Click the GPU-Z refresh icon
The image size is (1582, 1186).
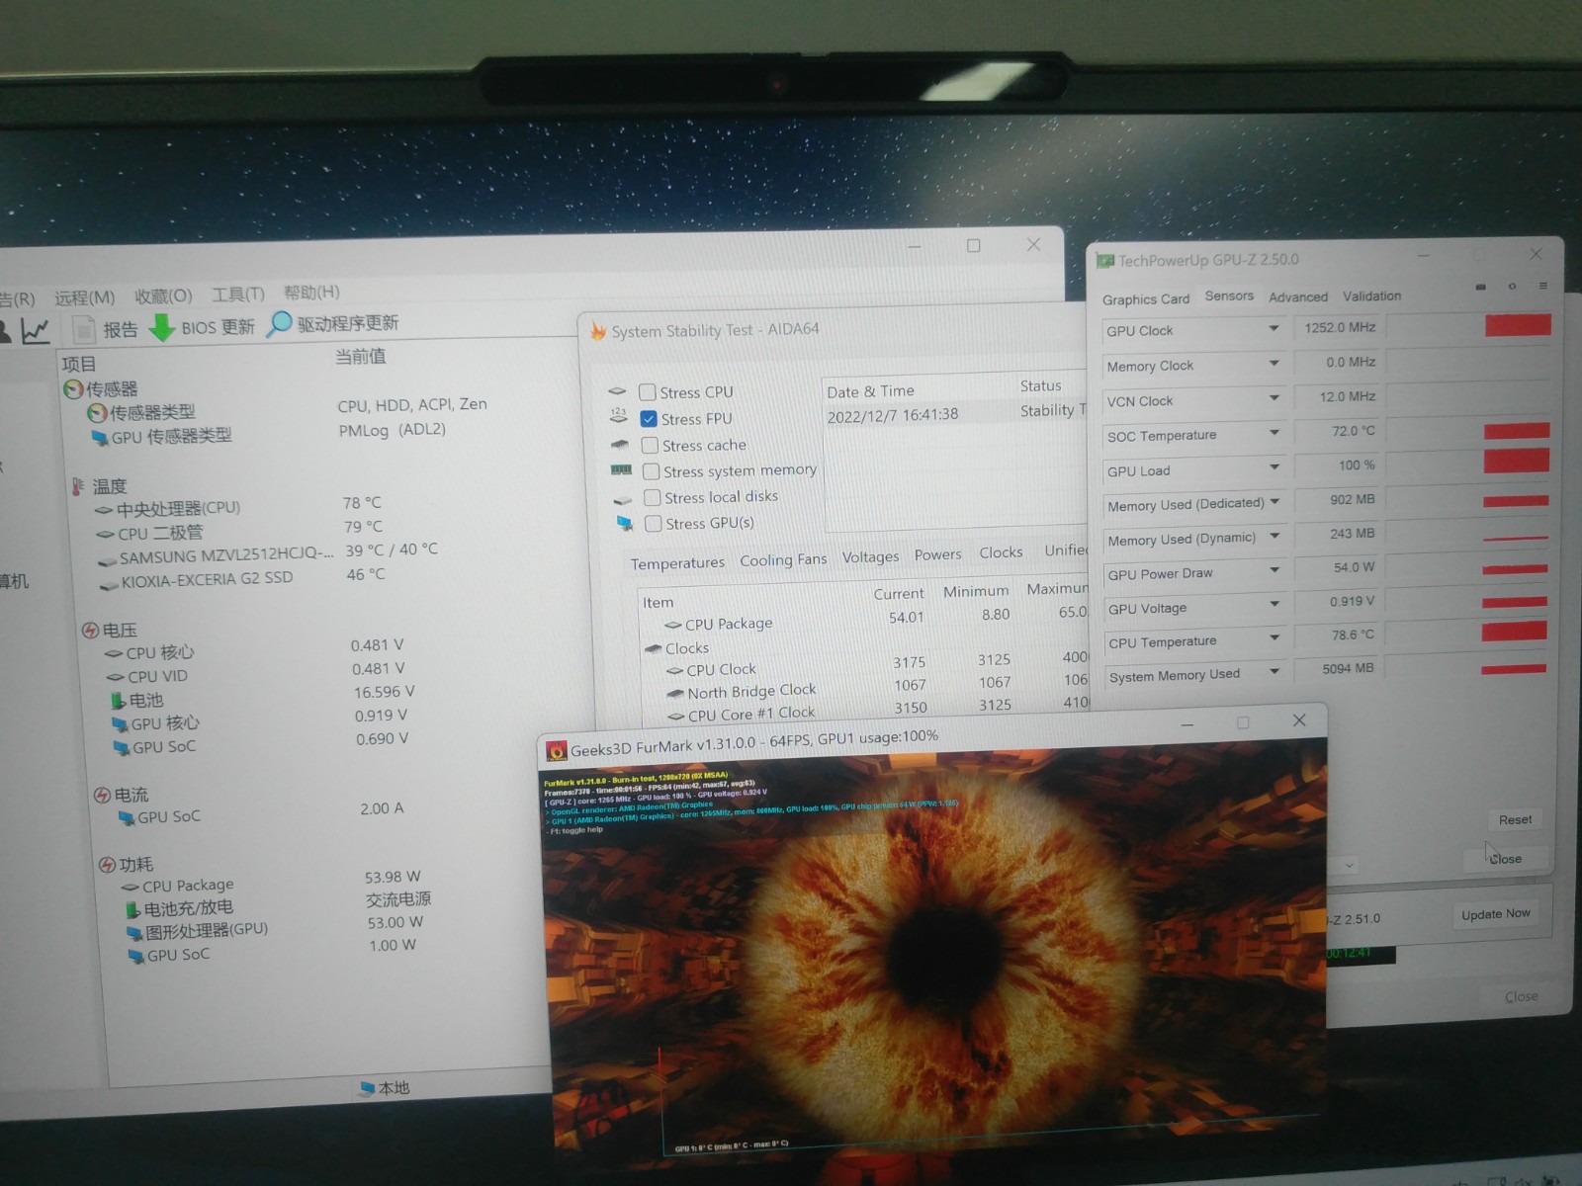coord(1512,287)
